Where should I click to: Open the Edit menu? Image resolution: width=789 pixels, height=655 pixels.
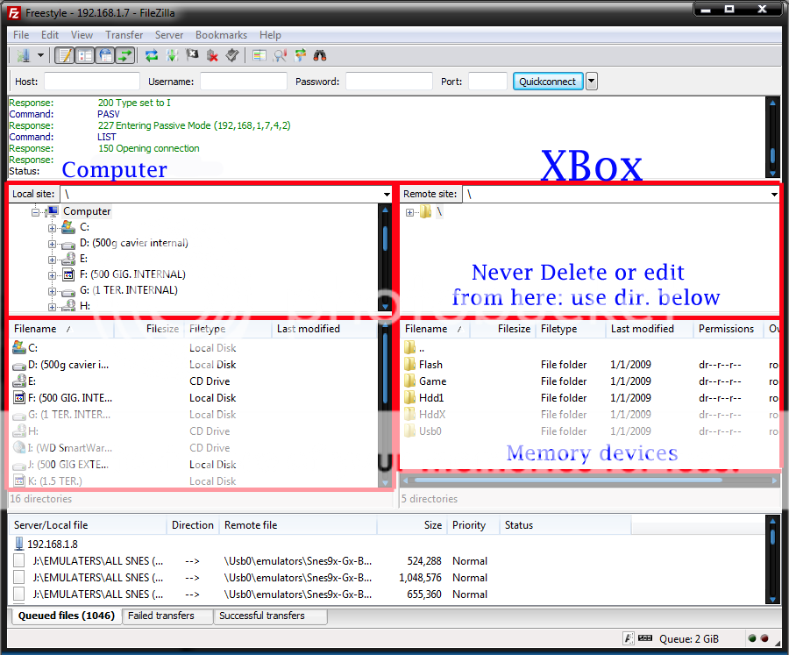pyautogui.click(x=50, y=35)
